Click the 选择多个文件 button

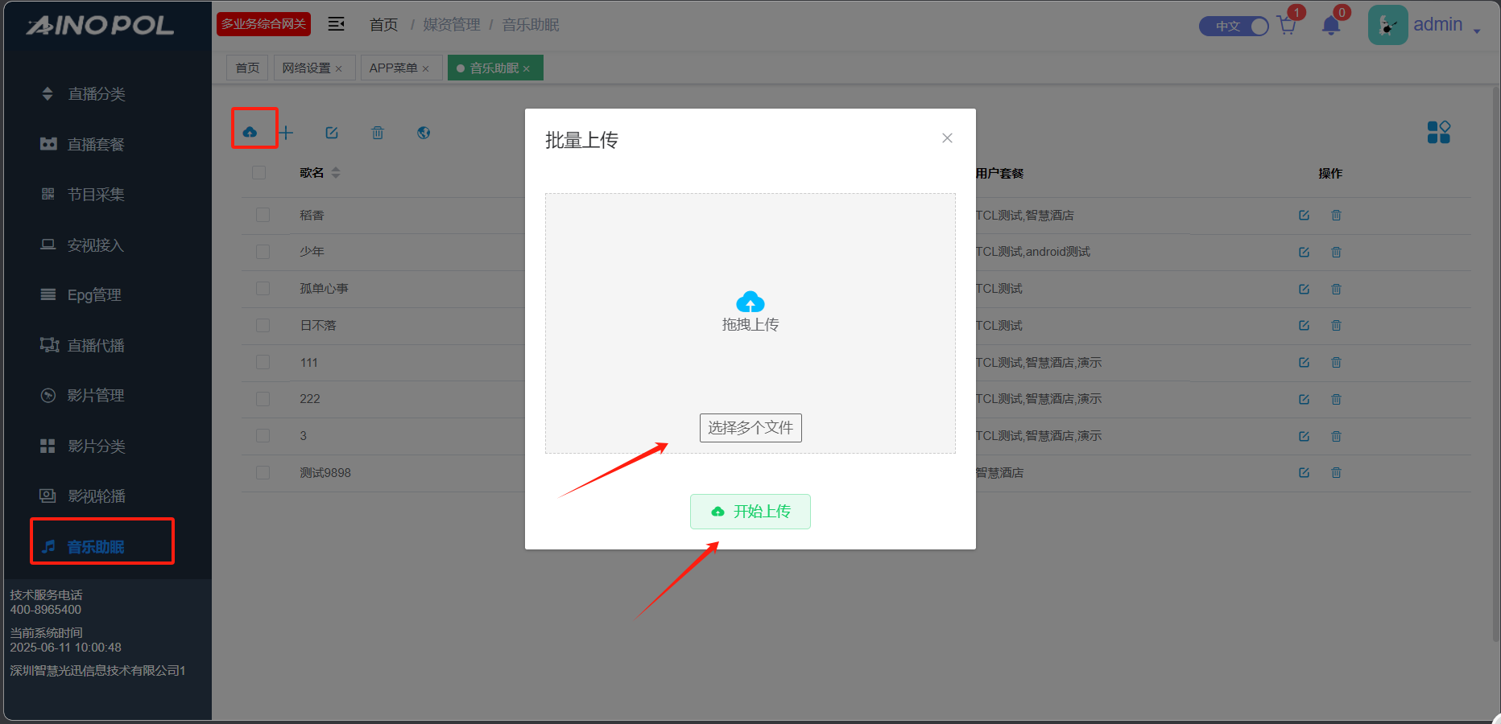[x=750, y=427]
